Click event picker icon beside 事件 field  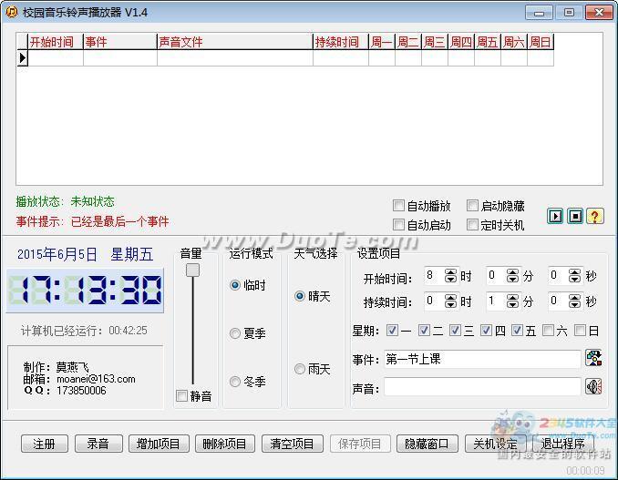pos(593,358)
